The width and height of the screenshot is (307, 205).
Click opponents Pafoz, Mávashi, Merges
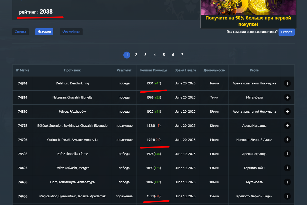72,168
